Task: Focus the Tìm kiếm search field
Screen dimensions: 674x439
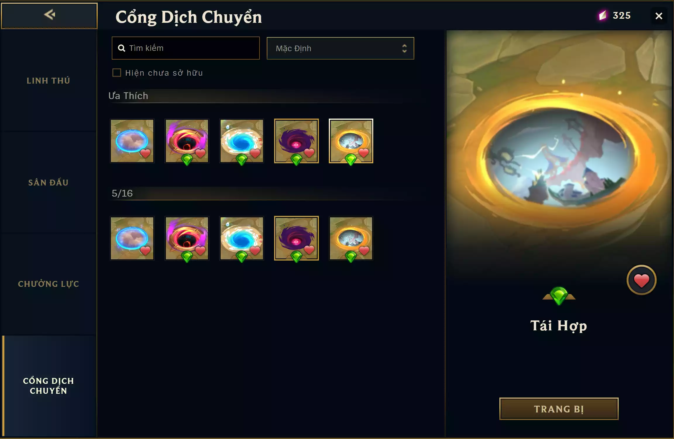Action: point(186,48)
